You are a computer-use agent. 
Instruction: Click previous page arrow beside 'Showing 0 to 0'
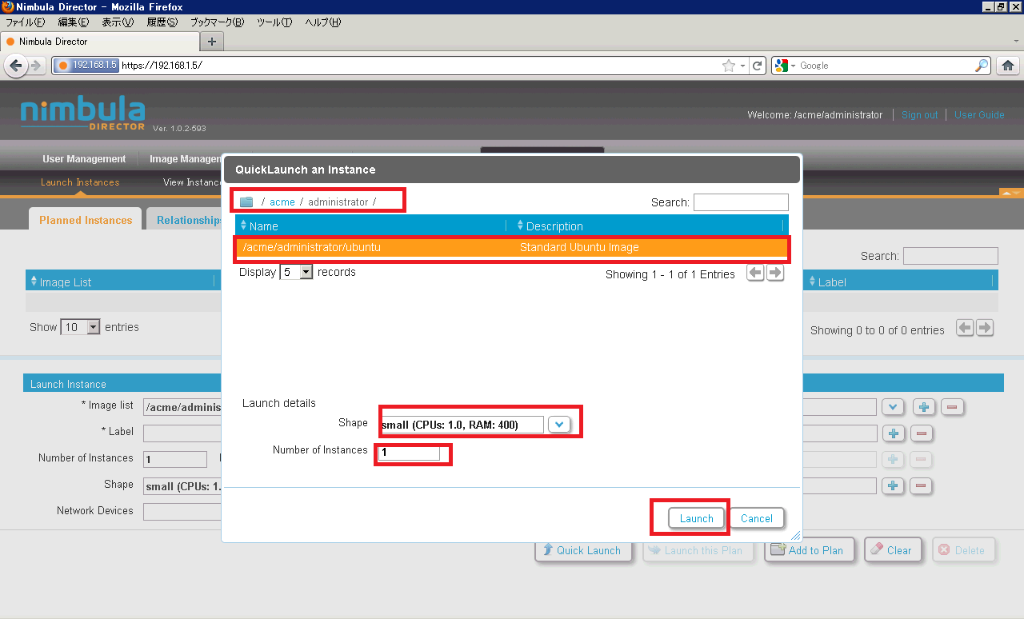tap(966, 328)
